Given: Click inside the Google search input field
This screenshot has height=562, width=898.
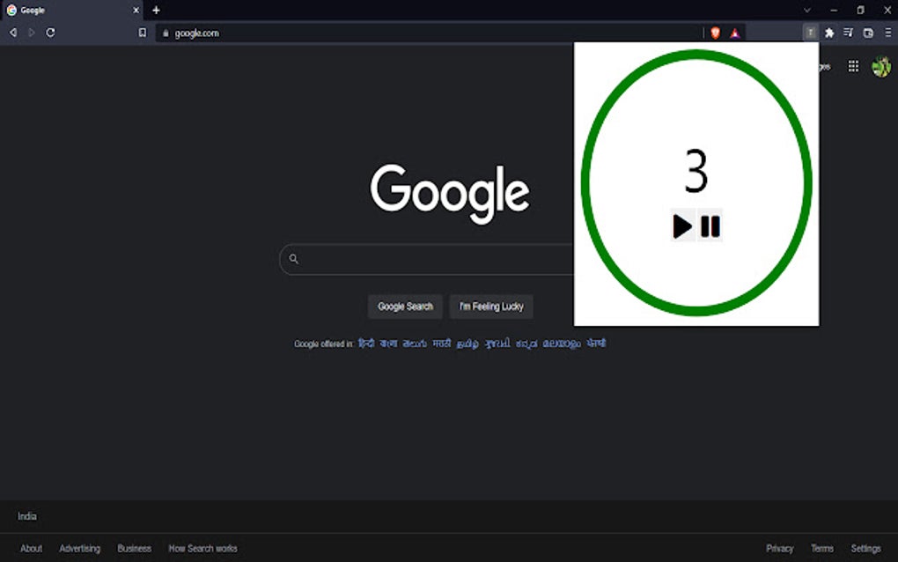Looking at the screenshot, I should pyautogui.click(x=414, y=259).
